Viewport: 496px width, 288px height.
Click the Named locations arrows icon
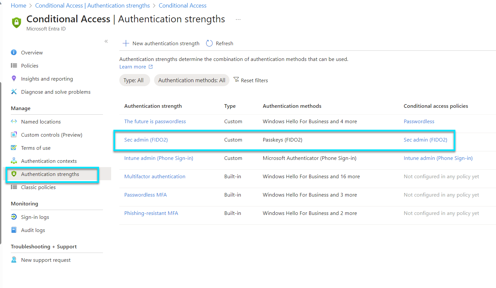coord(14,122)
